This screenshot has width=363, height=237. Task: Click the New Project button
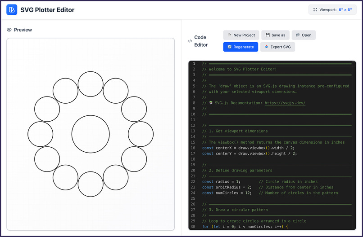(x=241, y=35)
